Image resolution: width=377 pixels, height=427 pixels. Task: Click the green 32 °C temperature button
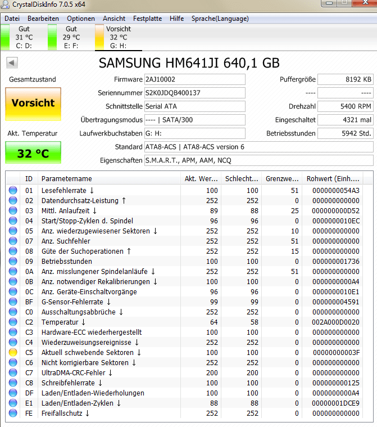33,152
